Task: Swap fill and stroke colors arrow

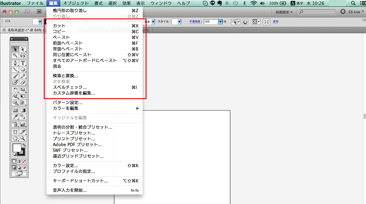Action: tap(24, 145)
